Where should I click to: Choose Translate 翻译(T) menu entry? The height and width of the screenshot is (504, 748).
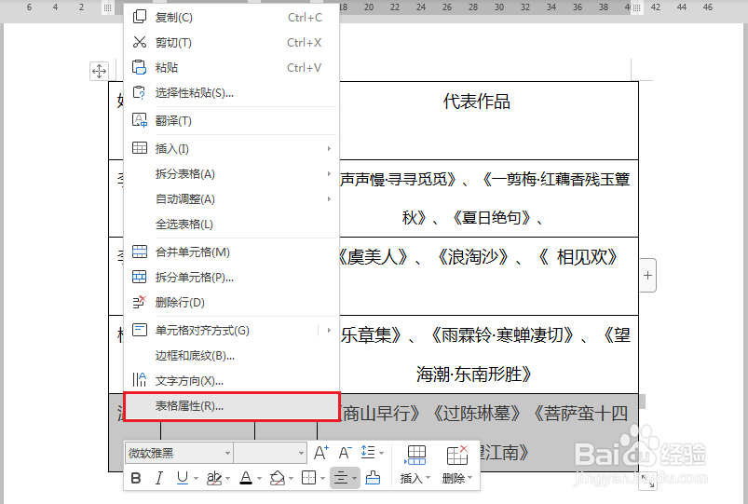(x=231, y=121)
